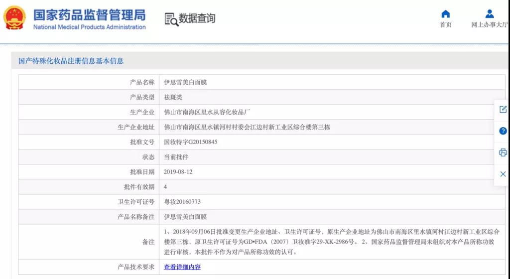Screen dimensions: 510x279
Task: Open 查看详细内容 link
Action: pyautogui.click(x=182, y=267)
